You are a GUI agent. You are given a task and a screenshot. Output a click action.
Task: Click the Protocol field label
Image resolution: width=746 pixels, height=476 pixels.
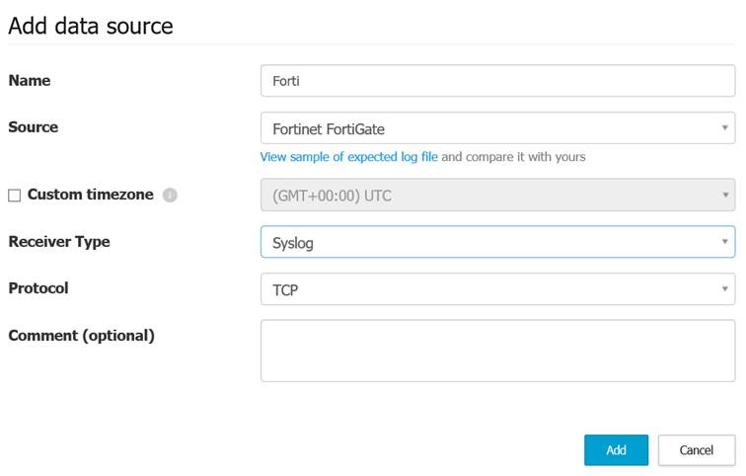pyautogui.click(x=38, y=288)
